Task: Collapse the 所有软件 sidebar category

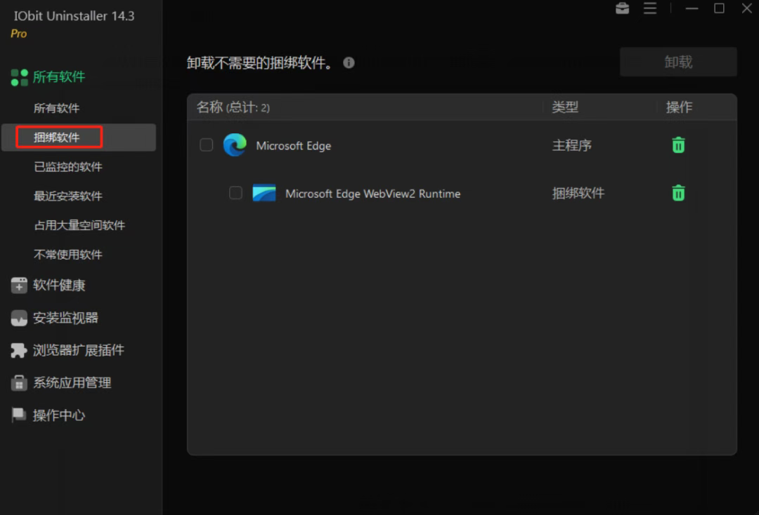Action: tap(59, 77)
